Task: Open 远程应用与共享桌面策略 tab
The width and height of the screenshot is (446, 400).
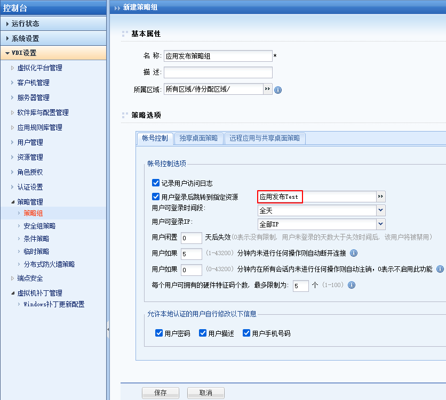Action: tap(265, 138)
